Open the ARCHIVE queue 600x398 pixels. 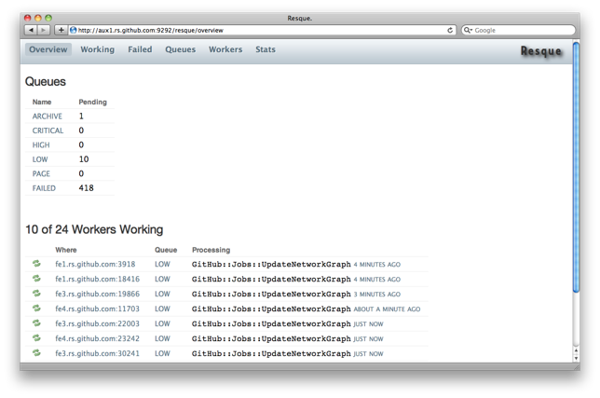[x=48, y=116]
